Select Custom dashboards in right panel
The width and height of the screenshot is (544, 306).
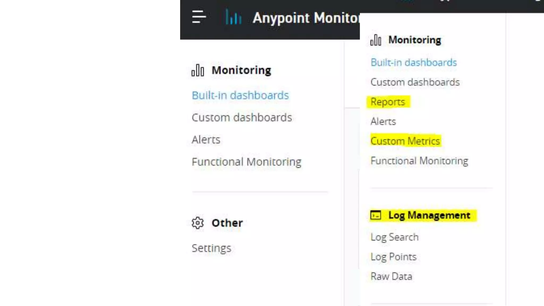coord(415,82)
